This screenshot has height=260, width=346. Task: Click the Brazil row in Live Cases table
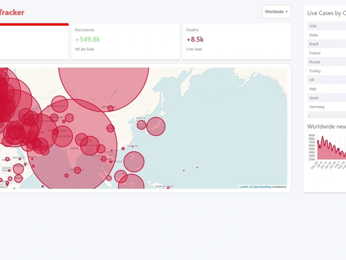point(327,44)
